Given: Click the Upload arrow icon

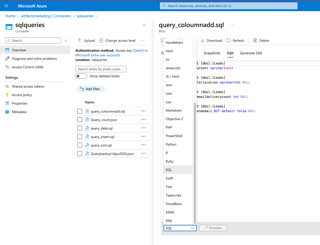Looking at the screenshot, I should (80, 40).
